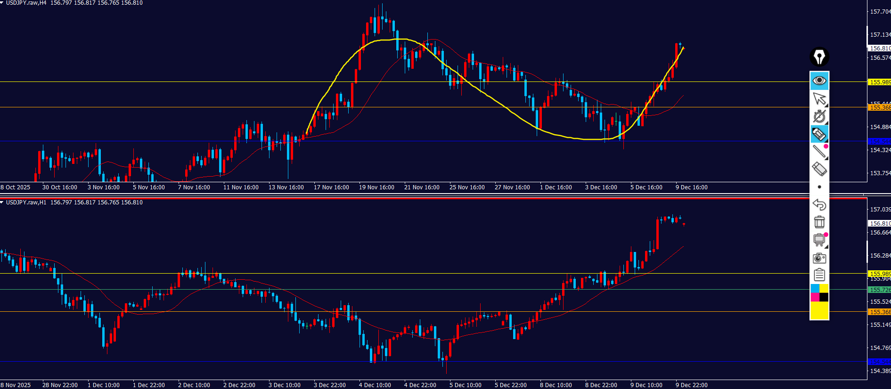
Task: Open the easel canvas tool
Action: (x=819, y=240)
